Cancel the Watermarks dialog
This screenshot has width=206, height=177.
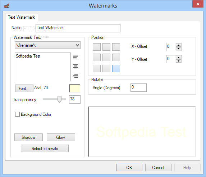[158, 167]
